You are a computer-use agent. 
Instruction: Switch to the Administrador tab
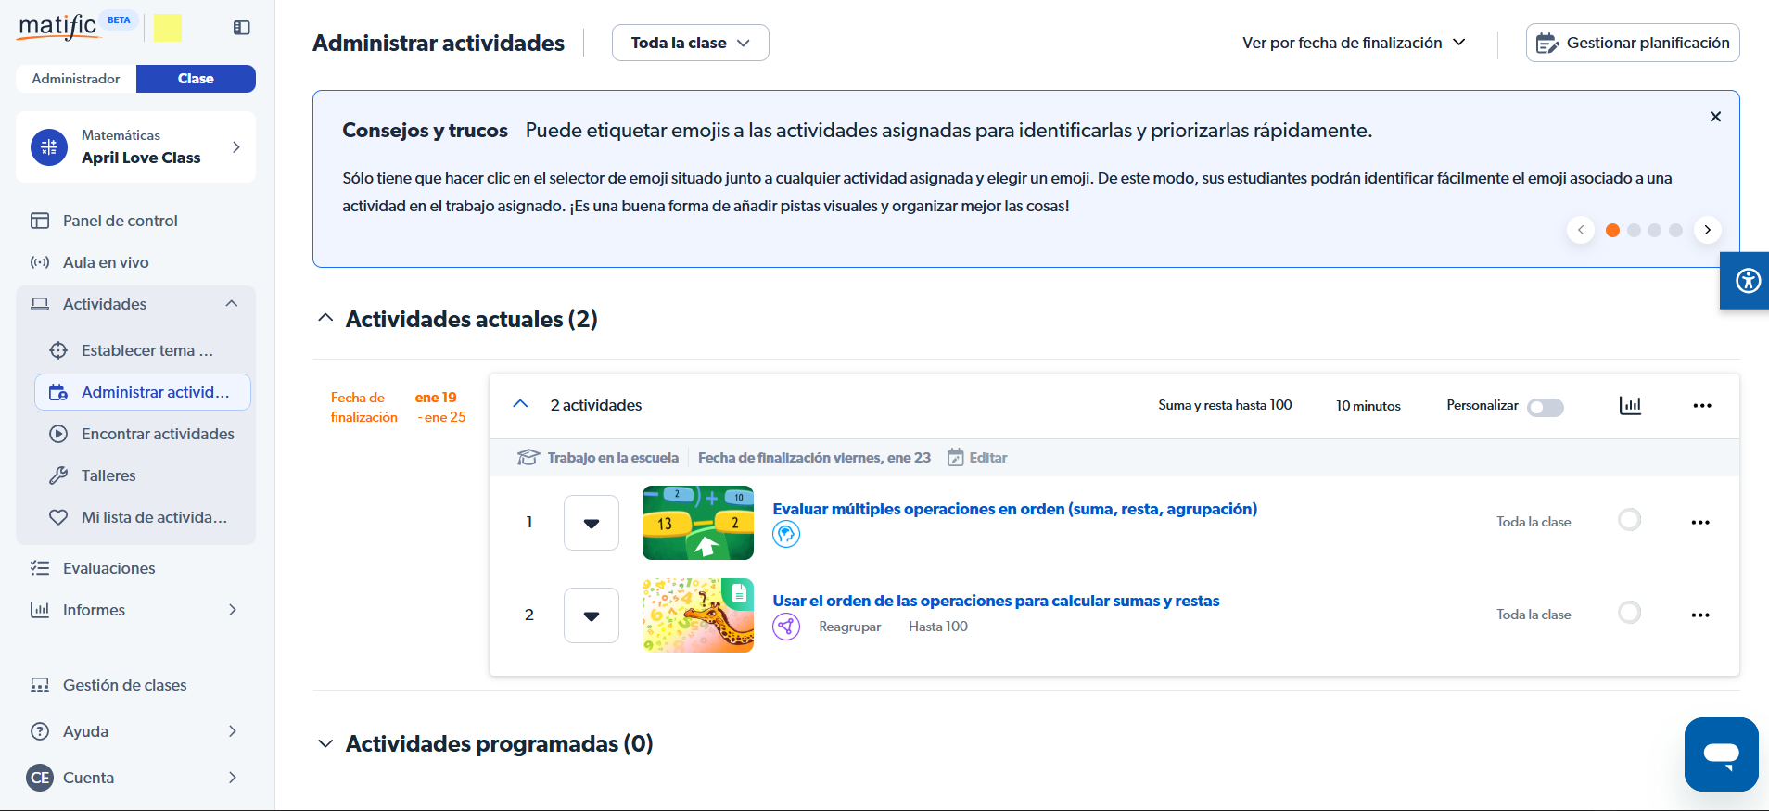click(x=76, y=79)
